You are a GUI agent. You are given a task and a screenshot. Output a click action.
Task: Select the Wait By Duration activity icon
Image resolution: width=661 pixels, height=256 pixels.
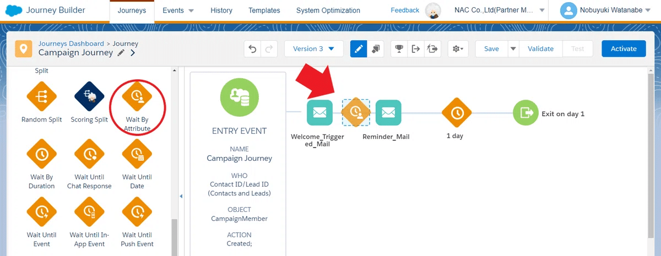[42, 154]
